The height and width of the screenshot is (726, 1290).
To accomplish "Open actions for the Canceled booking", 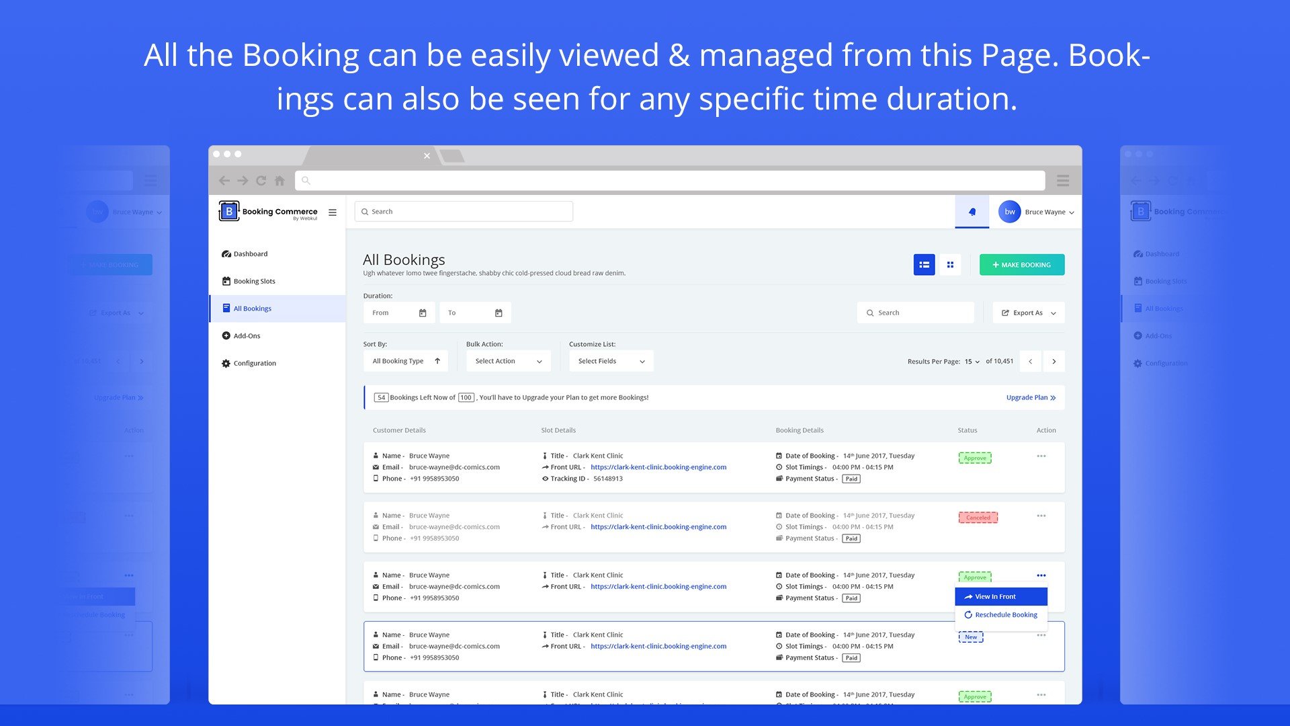I will [x=1041, y=516].
